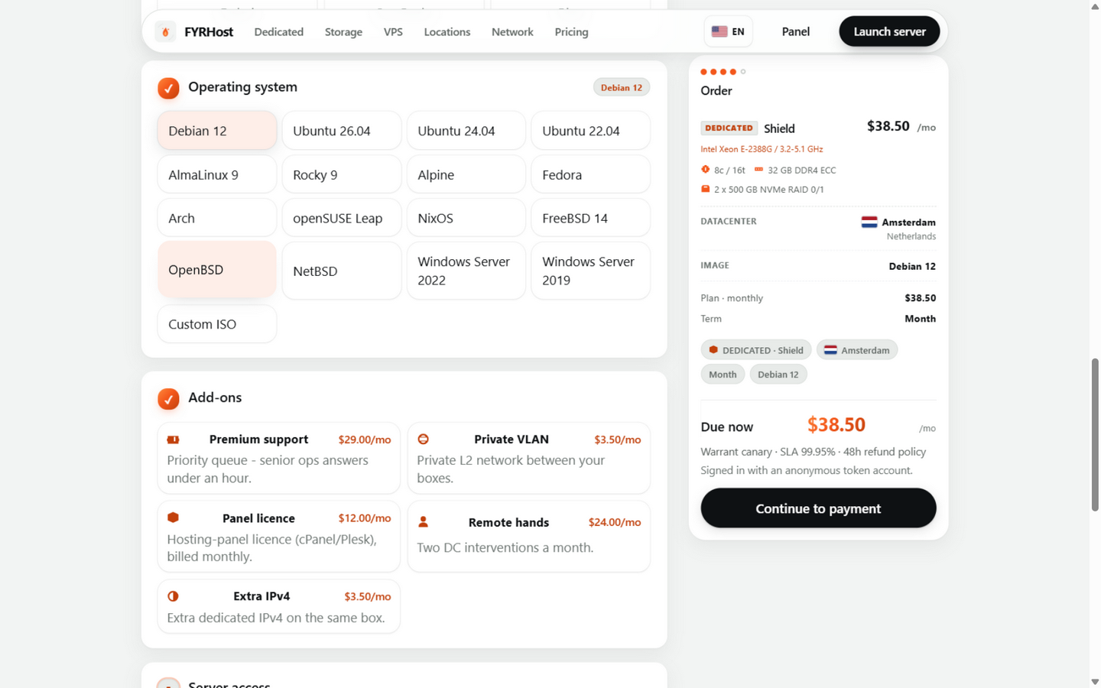Image resolution: width=1101 pixels, height=688 pixels.
Task: Click the Launch server button
Action: tap(889, 31)
